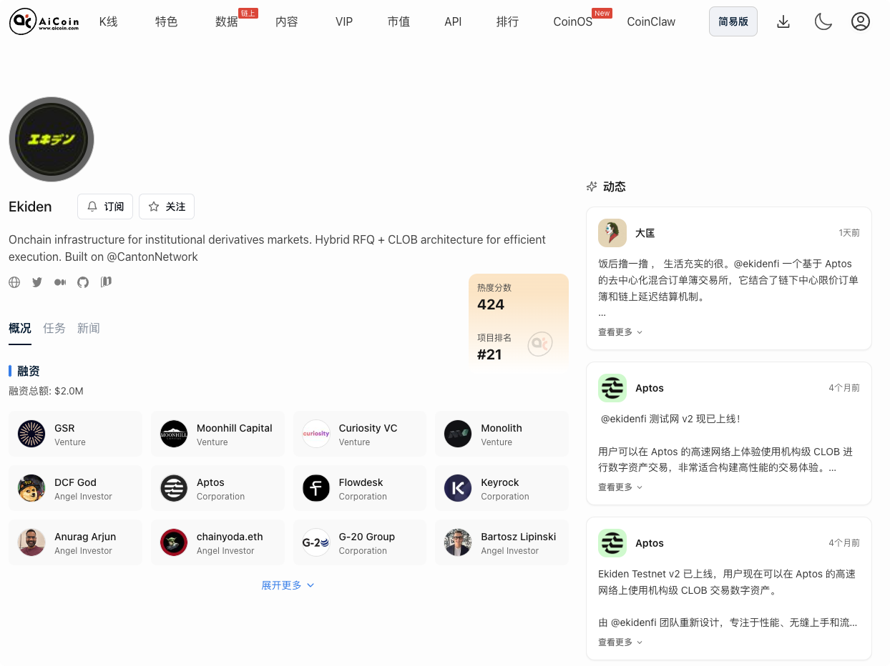Click the Anurag Arjun avatar
This screenshot has width=890, height=666.
pyautogui.click(x=31, y=542)
